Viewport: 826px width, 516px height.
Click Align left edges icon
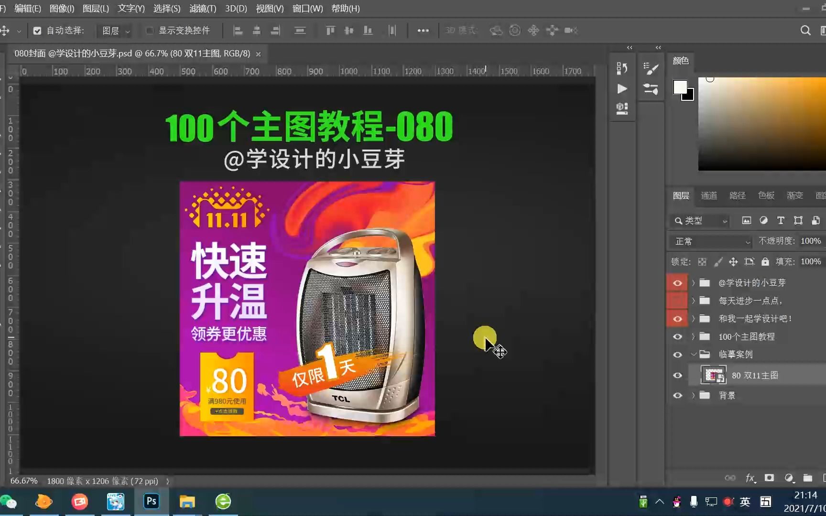[x=238, y=31]
